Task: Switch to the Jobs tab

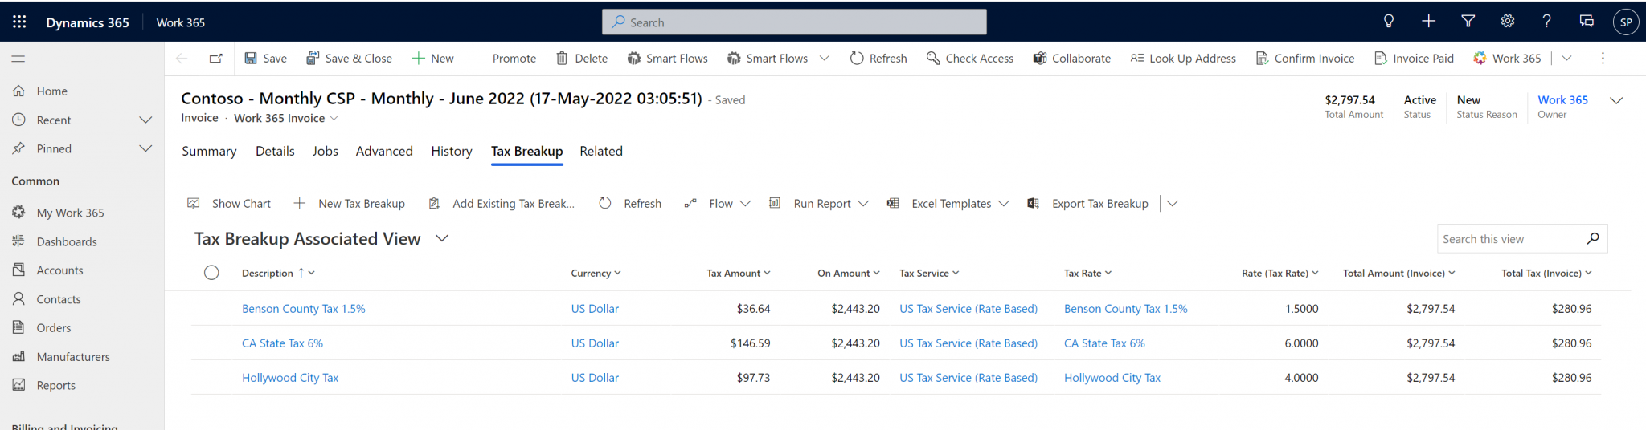Action: [326, 151]
